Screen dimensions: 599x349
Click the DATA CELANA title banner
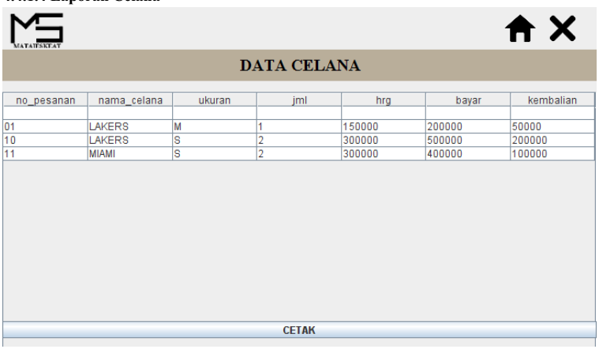pyautogui.click(x=300, y=65)
